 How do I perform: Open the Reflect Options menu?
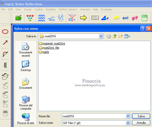[x=68, y=9]
